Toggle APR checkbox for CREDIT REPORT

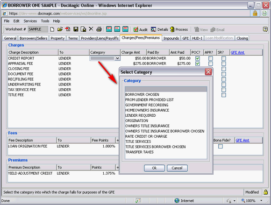pyautogui.click(x=211, y=58)
